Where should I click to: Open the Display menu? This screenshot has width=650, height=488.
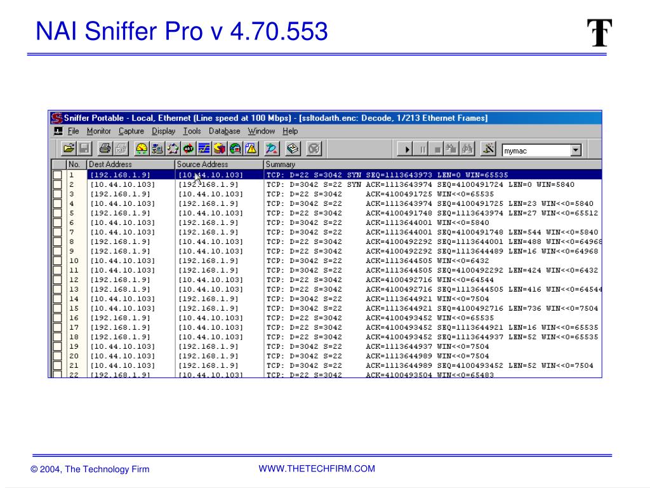163,131
